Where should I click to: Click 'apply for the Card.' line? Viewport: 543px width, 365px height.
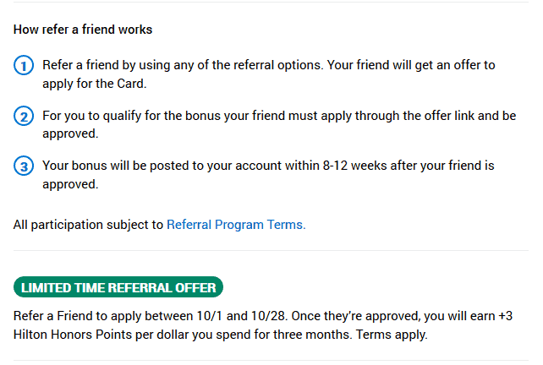[x=95, y=84]
